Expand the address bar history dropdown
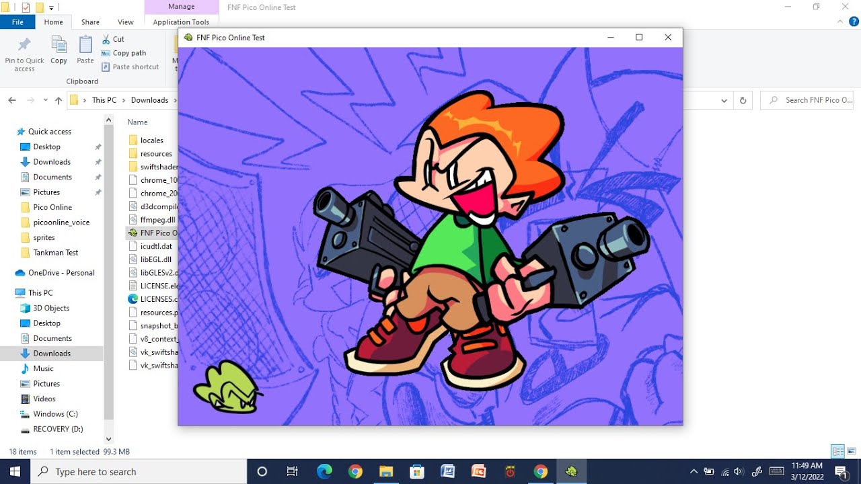This screenshot has width=861, height=484. pyautogui.click(x=724, y=100)
